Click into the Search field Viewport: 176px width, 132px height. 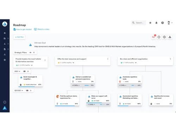point(139,23)
